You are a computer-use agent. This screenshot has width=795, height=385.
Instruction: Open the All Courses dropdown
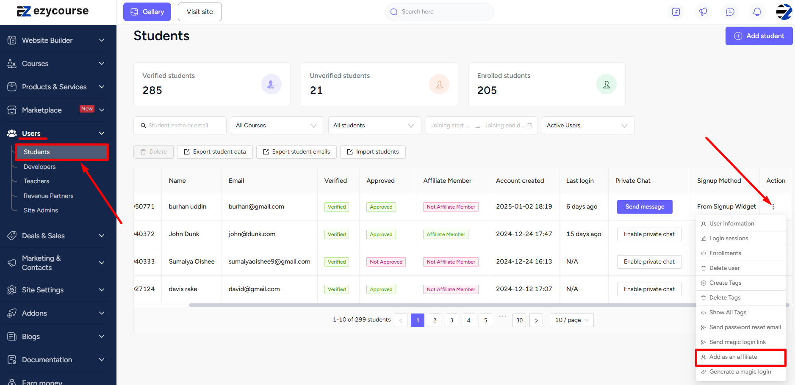click(277, 126)
